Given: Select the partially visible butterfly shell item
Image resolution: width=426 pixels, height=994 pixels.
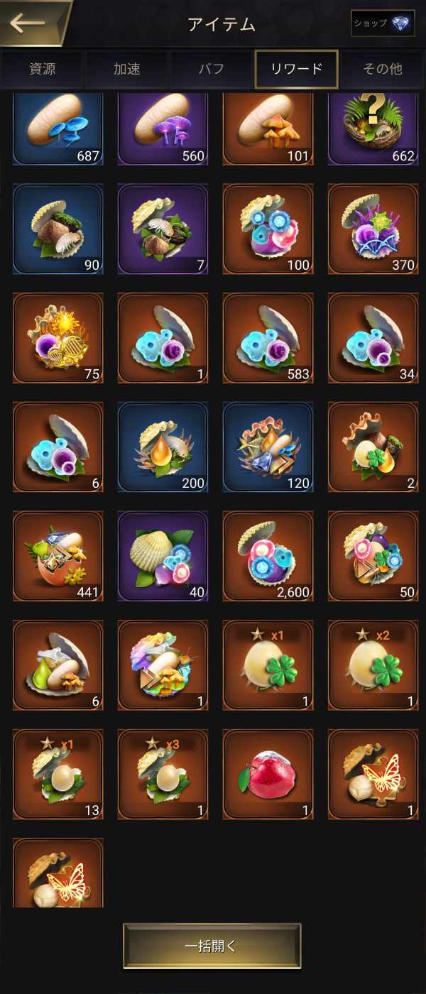Looking at the screenshot, I should tap(58, 873).
